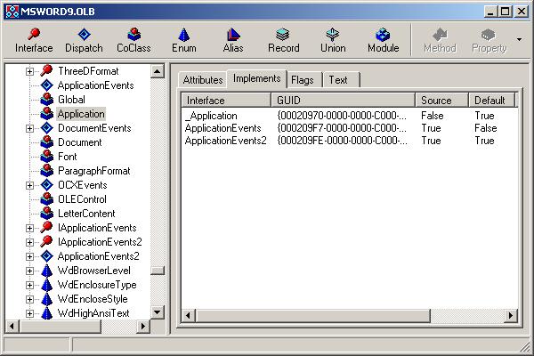Select the ApplicationEvents row in the Implements list
This screenshot has width=534, height=356.
(350, 128)
